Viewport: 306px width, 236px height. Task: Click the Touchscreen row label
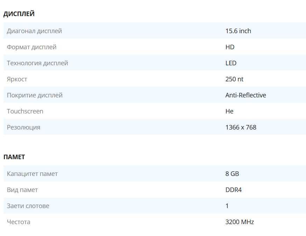pos(25,111)
